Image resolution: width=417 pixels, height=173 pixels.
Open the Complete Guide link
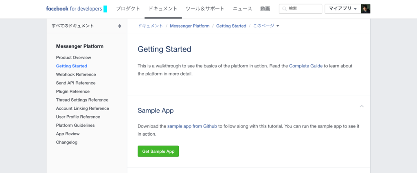pos(305,66)
